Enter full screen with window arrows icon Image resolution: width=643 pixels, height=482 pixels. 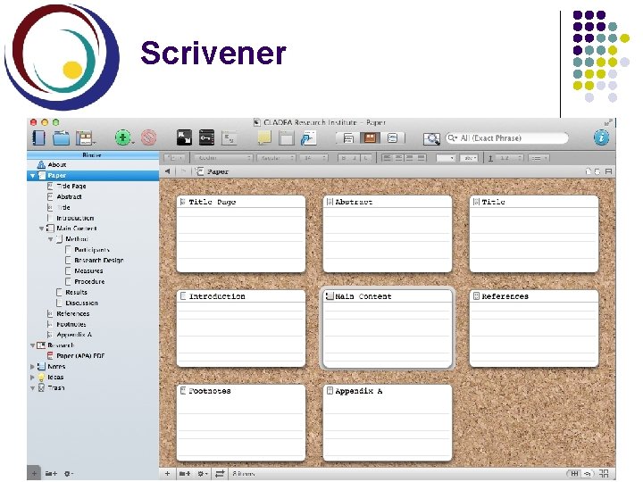pyautogui.click(x=608, y=122)
